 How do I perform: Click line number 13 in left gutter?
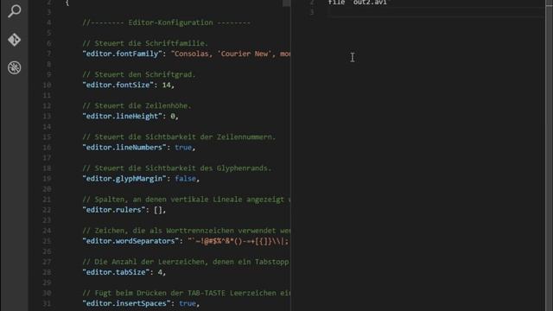point(47,116)
